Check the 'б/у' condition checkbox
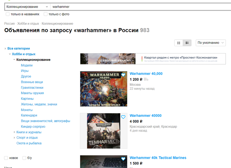Image resolution: width=231 pixels, height=168 pixels. tap(24, 158)
